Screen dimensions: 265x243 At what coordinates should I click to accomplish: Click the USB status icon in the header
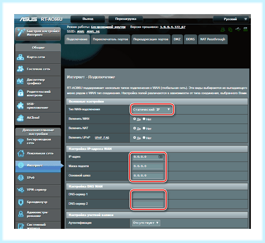coord(238,30)
